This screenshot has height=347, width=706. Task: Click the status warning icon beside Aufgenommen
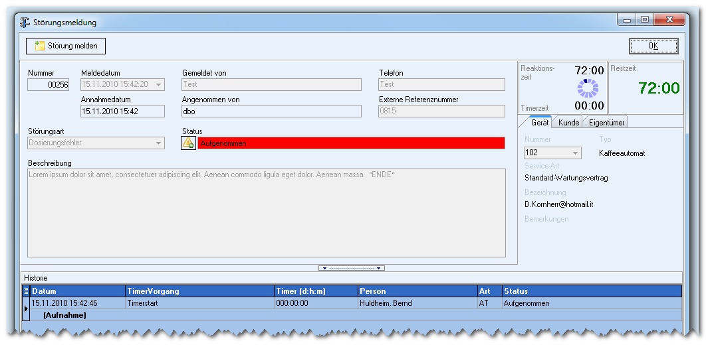click(x=188, y=143)
